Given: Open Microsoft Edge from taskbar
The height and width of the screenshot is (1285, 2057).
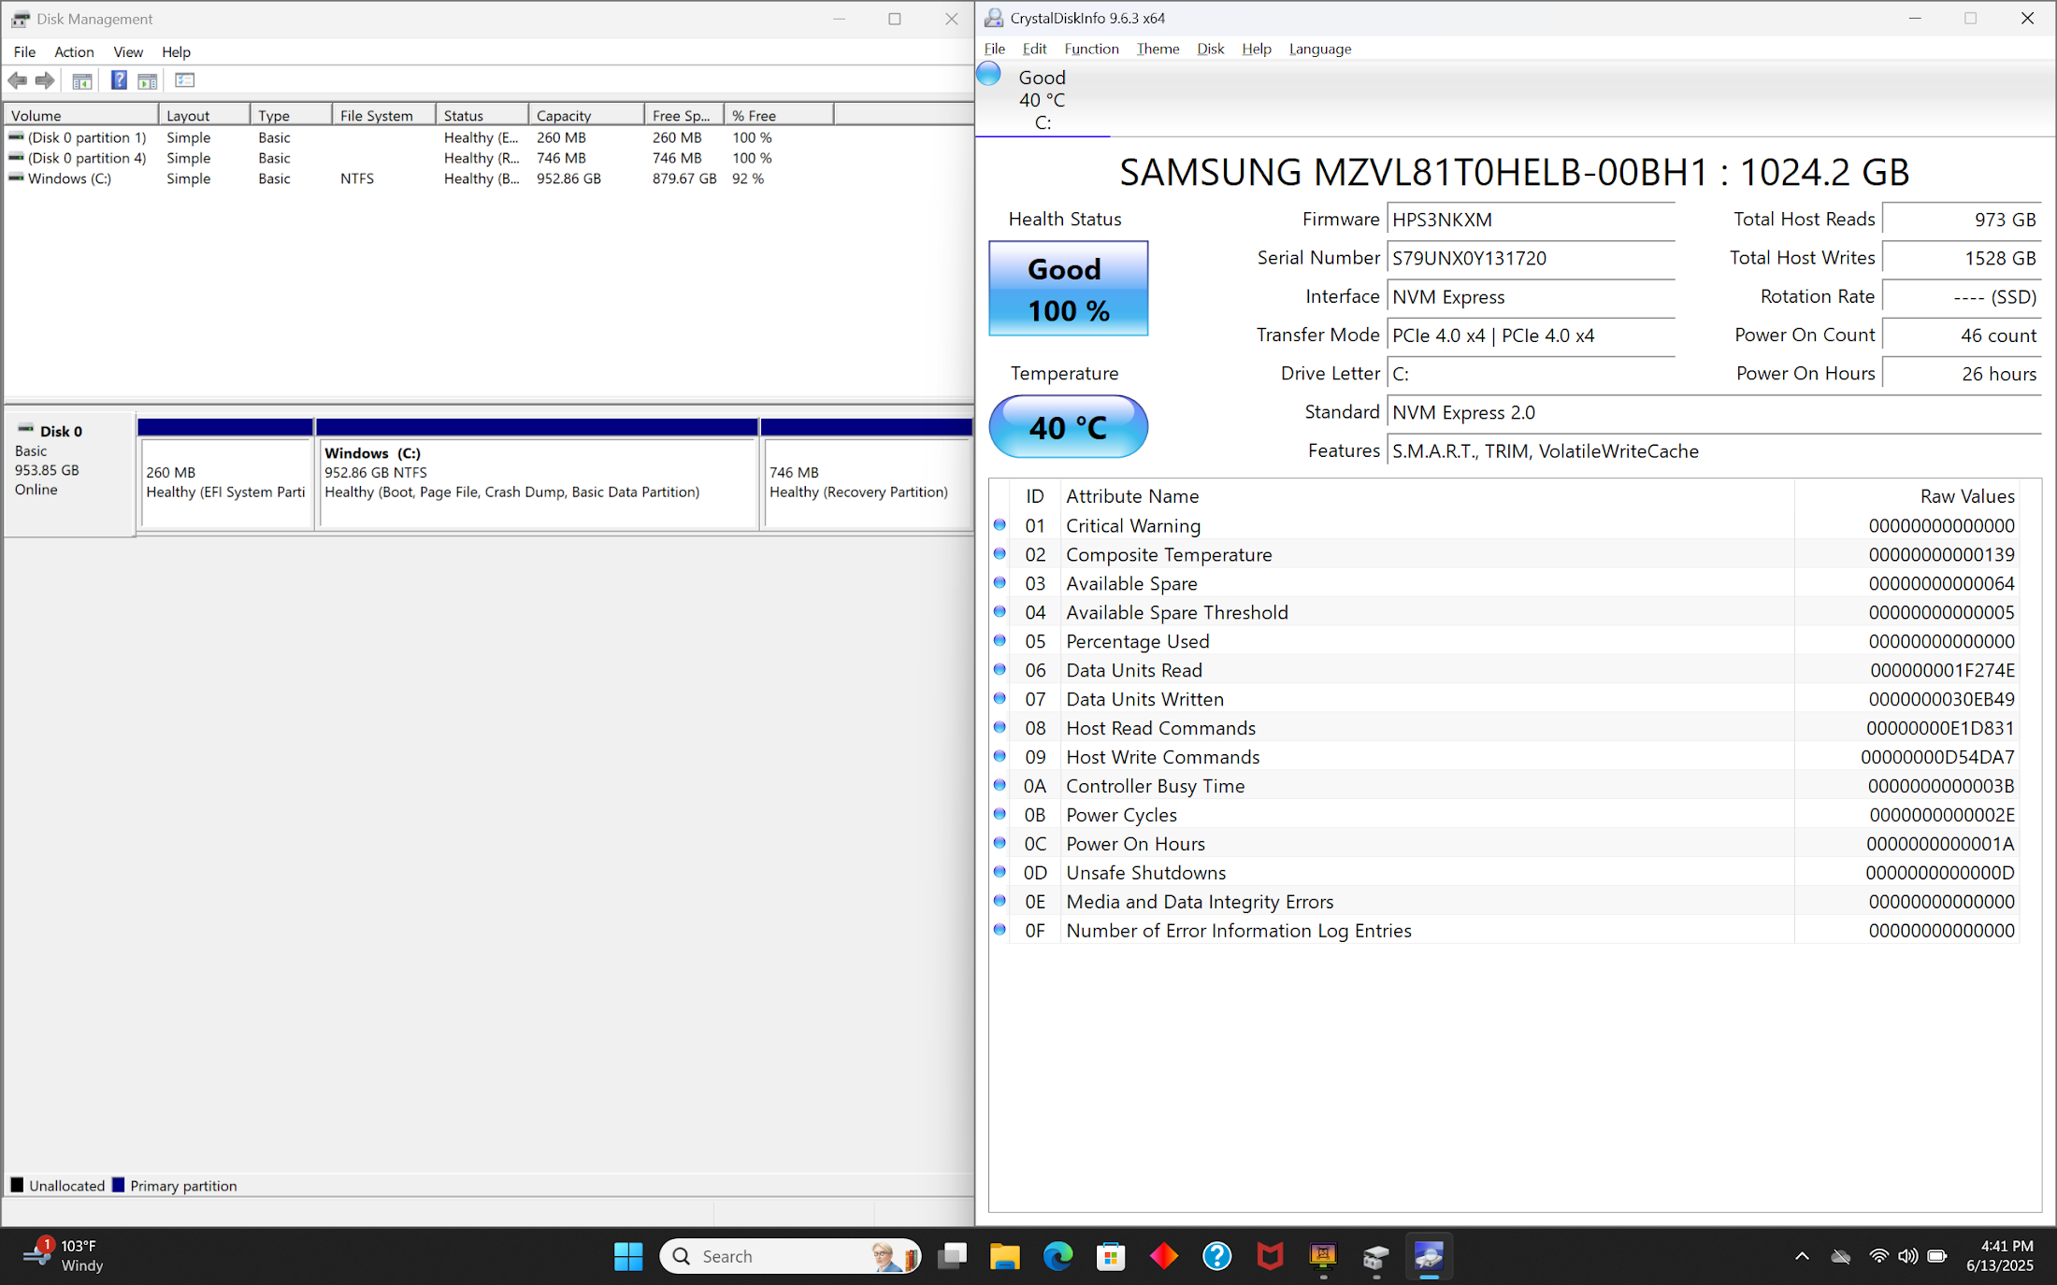Looking at the screenshot, I should [x=1057, y=1256].
